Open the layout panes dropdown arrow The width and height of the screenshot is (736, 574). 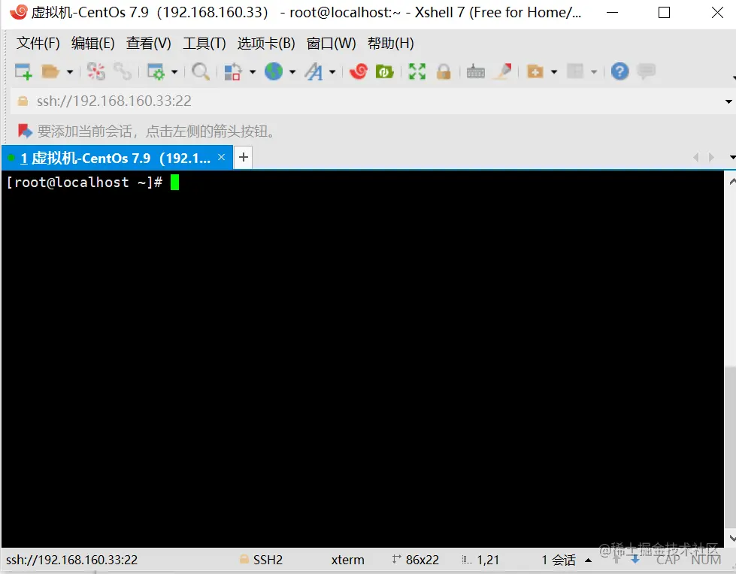tap(594, 72)
